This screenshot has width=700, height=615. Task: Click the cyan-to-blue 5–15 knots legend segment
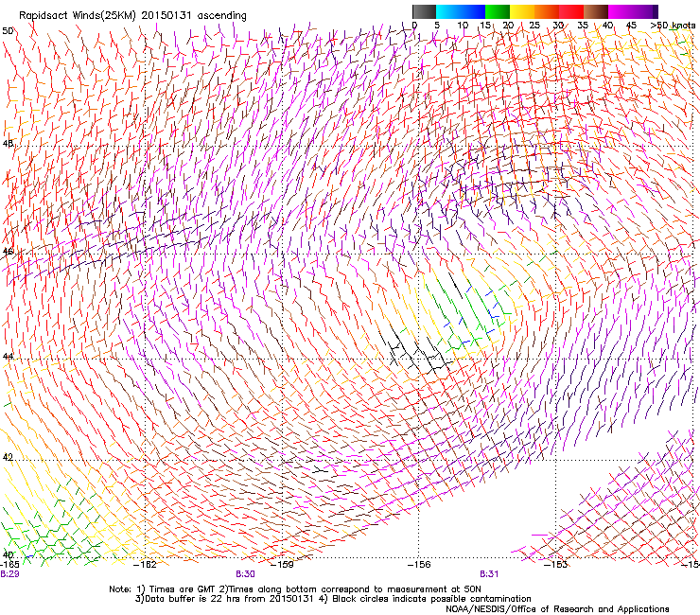(x=461, y=11)
